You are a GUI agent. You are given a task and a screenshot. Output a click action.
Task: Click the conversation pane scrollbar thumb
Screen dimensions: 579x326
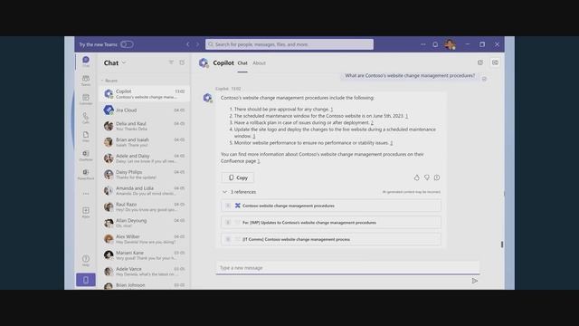(x=502, y=244)
